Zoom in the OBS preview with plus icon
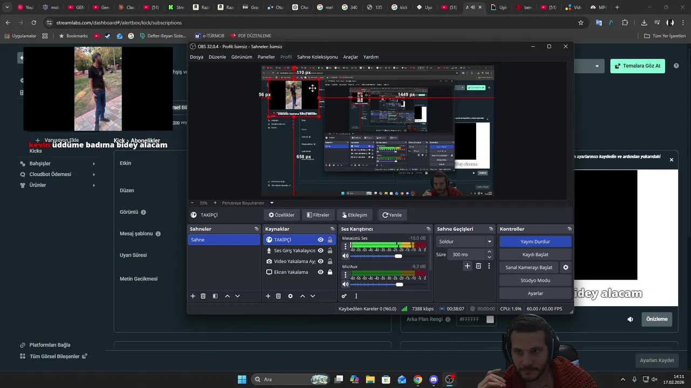The height and width of the screenshot is (388, 691). [x=215, y=203]
